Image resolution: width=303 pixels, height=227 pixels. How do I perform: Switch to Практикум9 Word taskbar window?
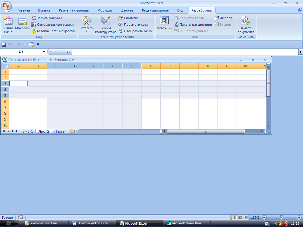click(92, 223)
